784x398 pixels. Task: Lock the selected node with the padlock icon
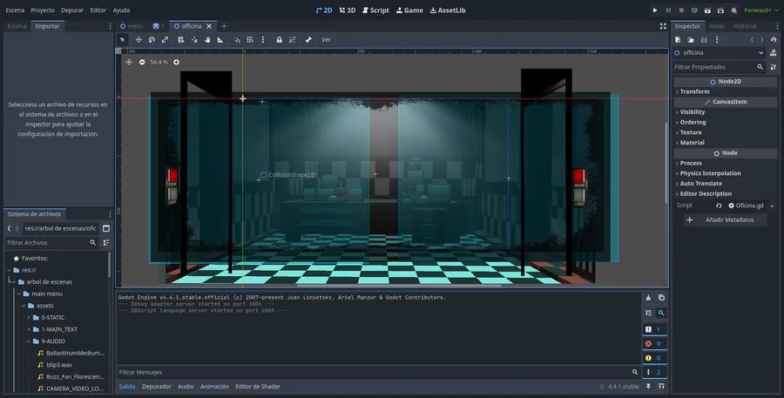[279, 39]
